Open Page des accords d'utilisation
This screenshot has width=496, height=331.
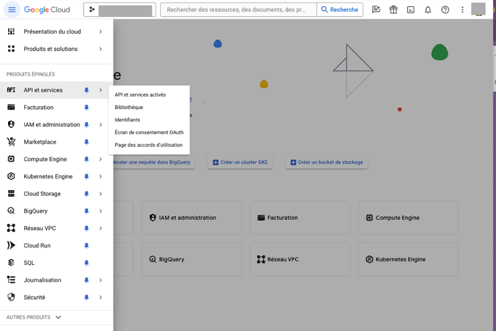coord(149,145)
